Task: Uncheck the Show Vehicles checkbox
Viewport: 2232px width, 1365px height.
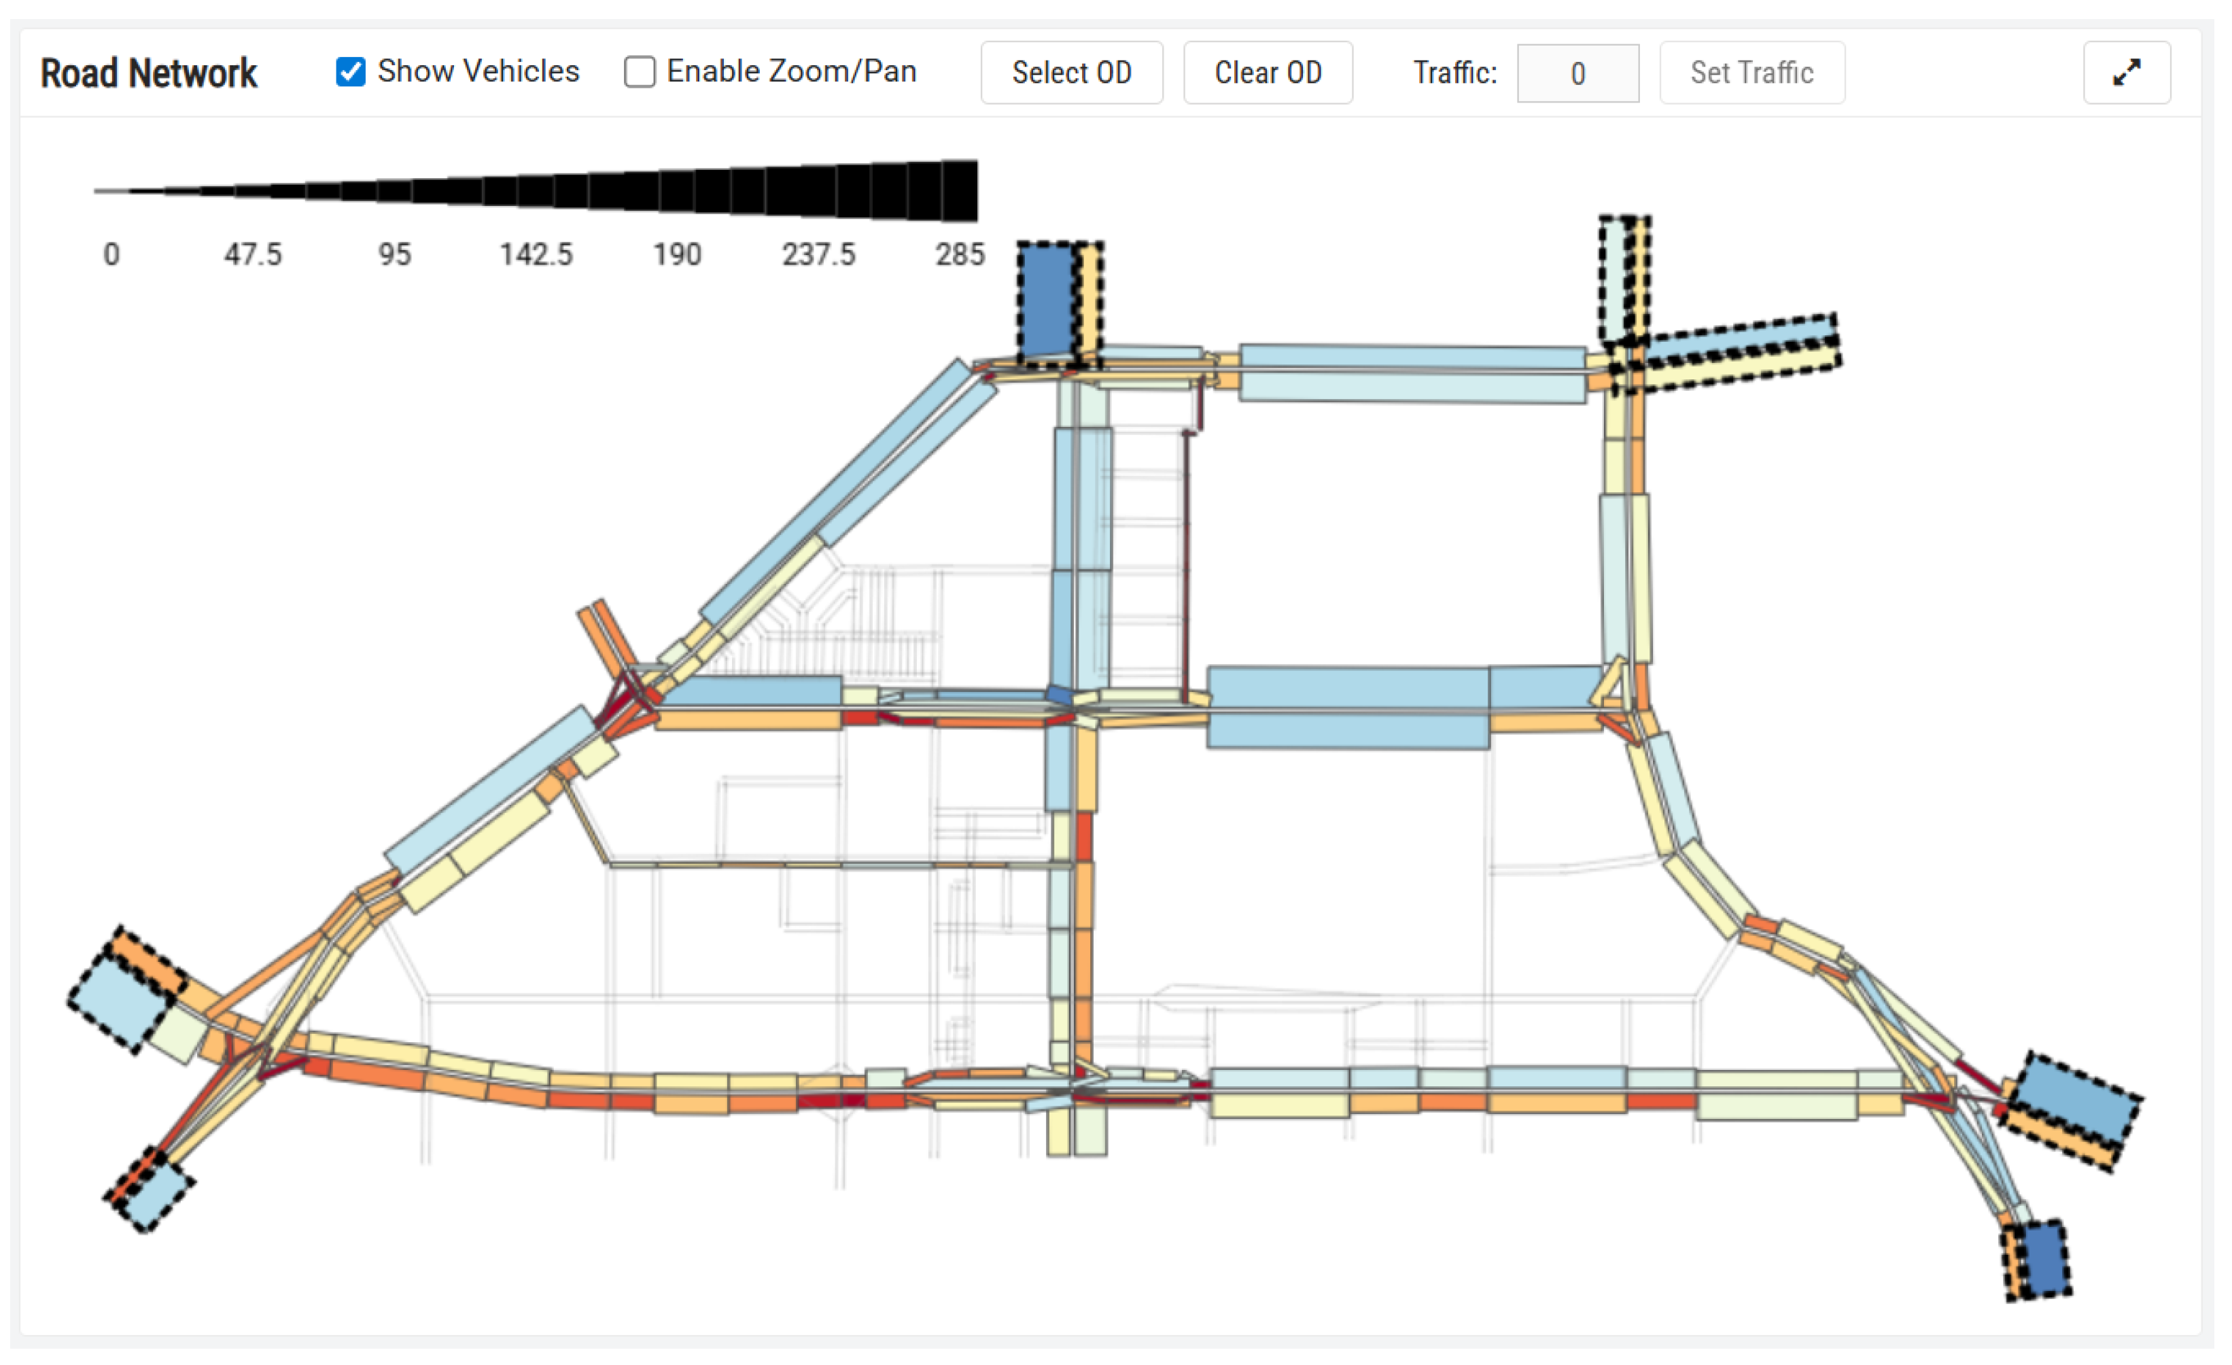Action: (x=351, y=71)
